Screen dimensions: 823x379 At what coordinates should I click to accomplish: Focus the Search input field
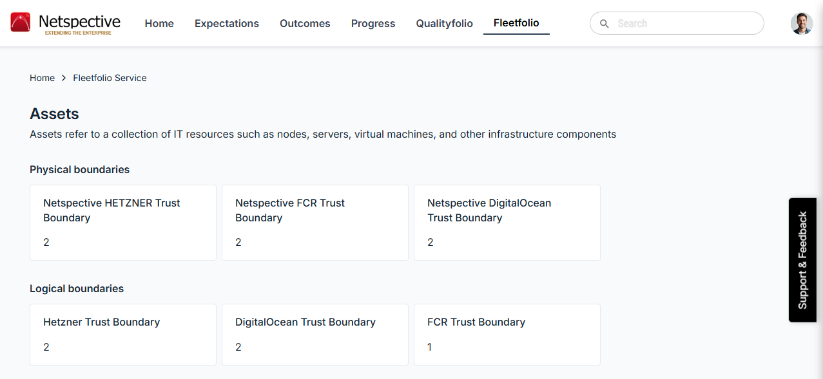pos(677,23)
